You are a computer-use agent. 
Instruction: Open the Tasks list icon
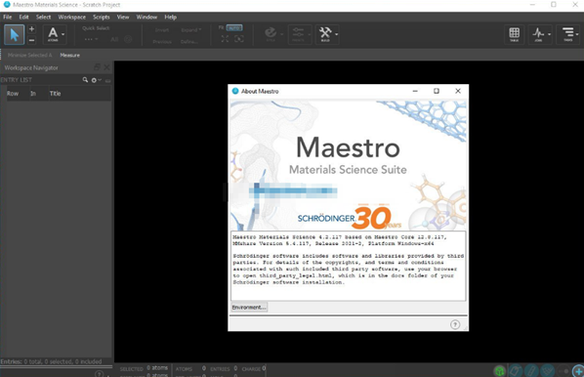point(567,34)
